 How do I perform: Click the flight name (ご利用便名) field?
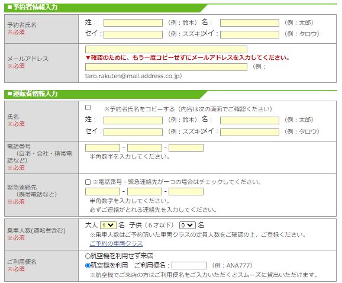coord(189,266)
